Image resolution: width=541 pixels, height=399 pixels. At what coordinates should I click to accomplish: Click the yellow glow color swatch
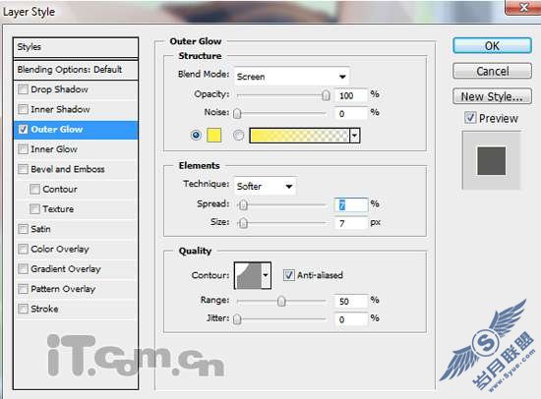tap(213, 135)
